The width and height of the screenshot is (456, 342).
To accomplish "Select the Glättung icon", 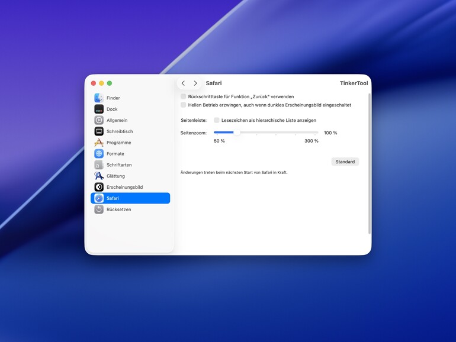I will coord(99,176).
